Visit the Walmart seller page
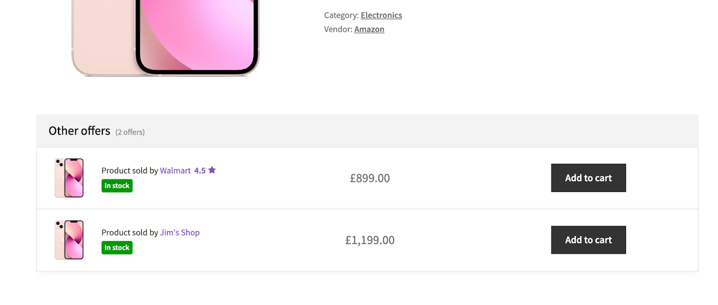The width and height of the screenshot is (718, 305). [175, 170]
